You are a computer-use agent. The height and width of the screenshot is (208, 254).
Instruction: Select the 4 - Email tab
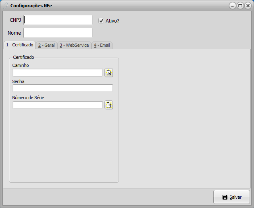click(102, 45)
